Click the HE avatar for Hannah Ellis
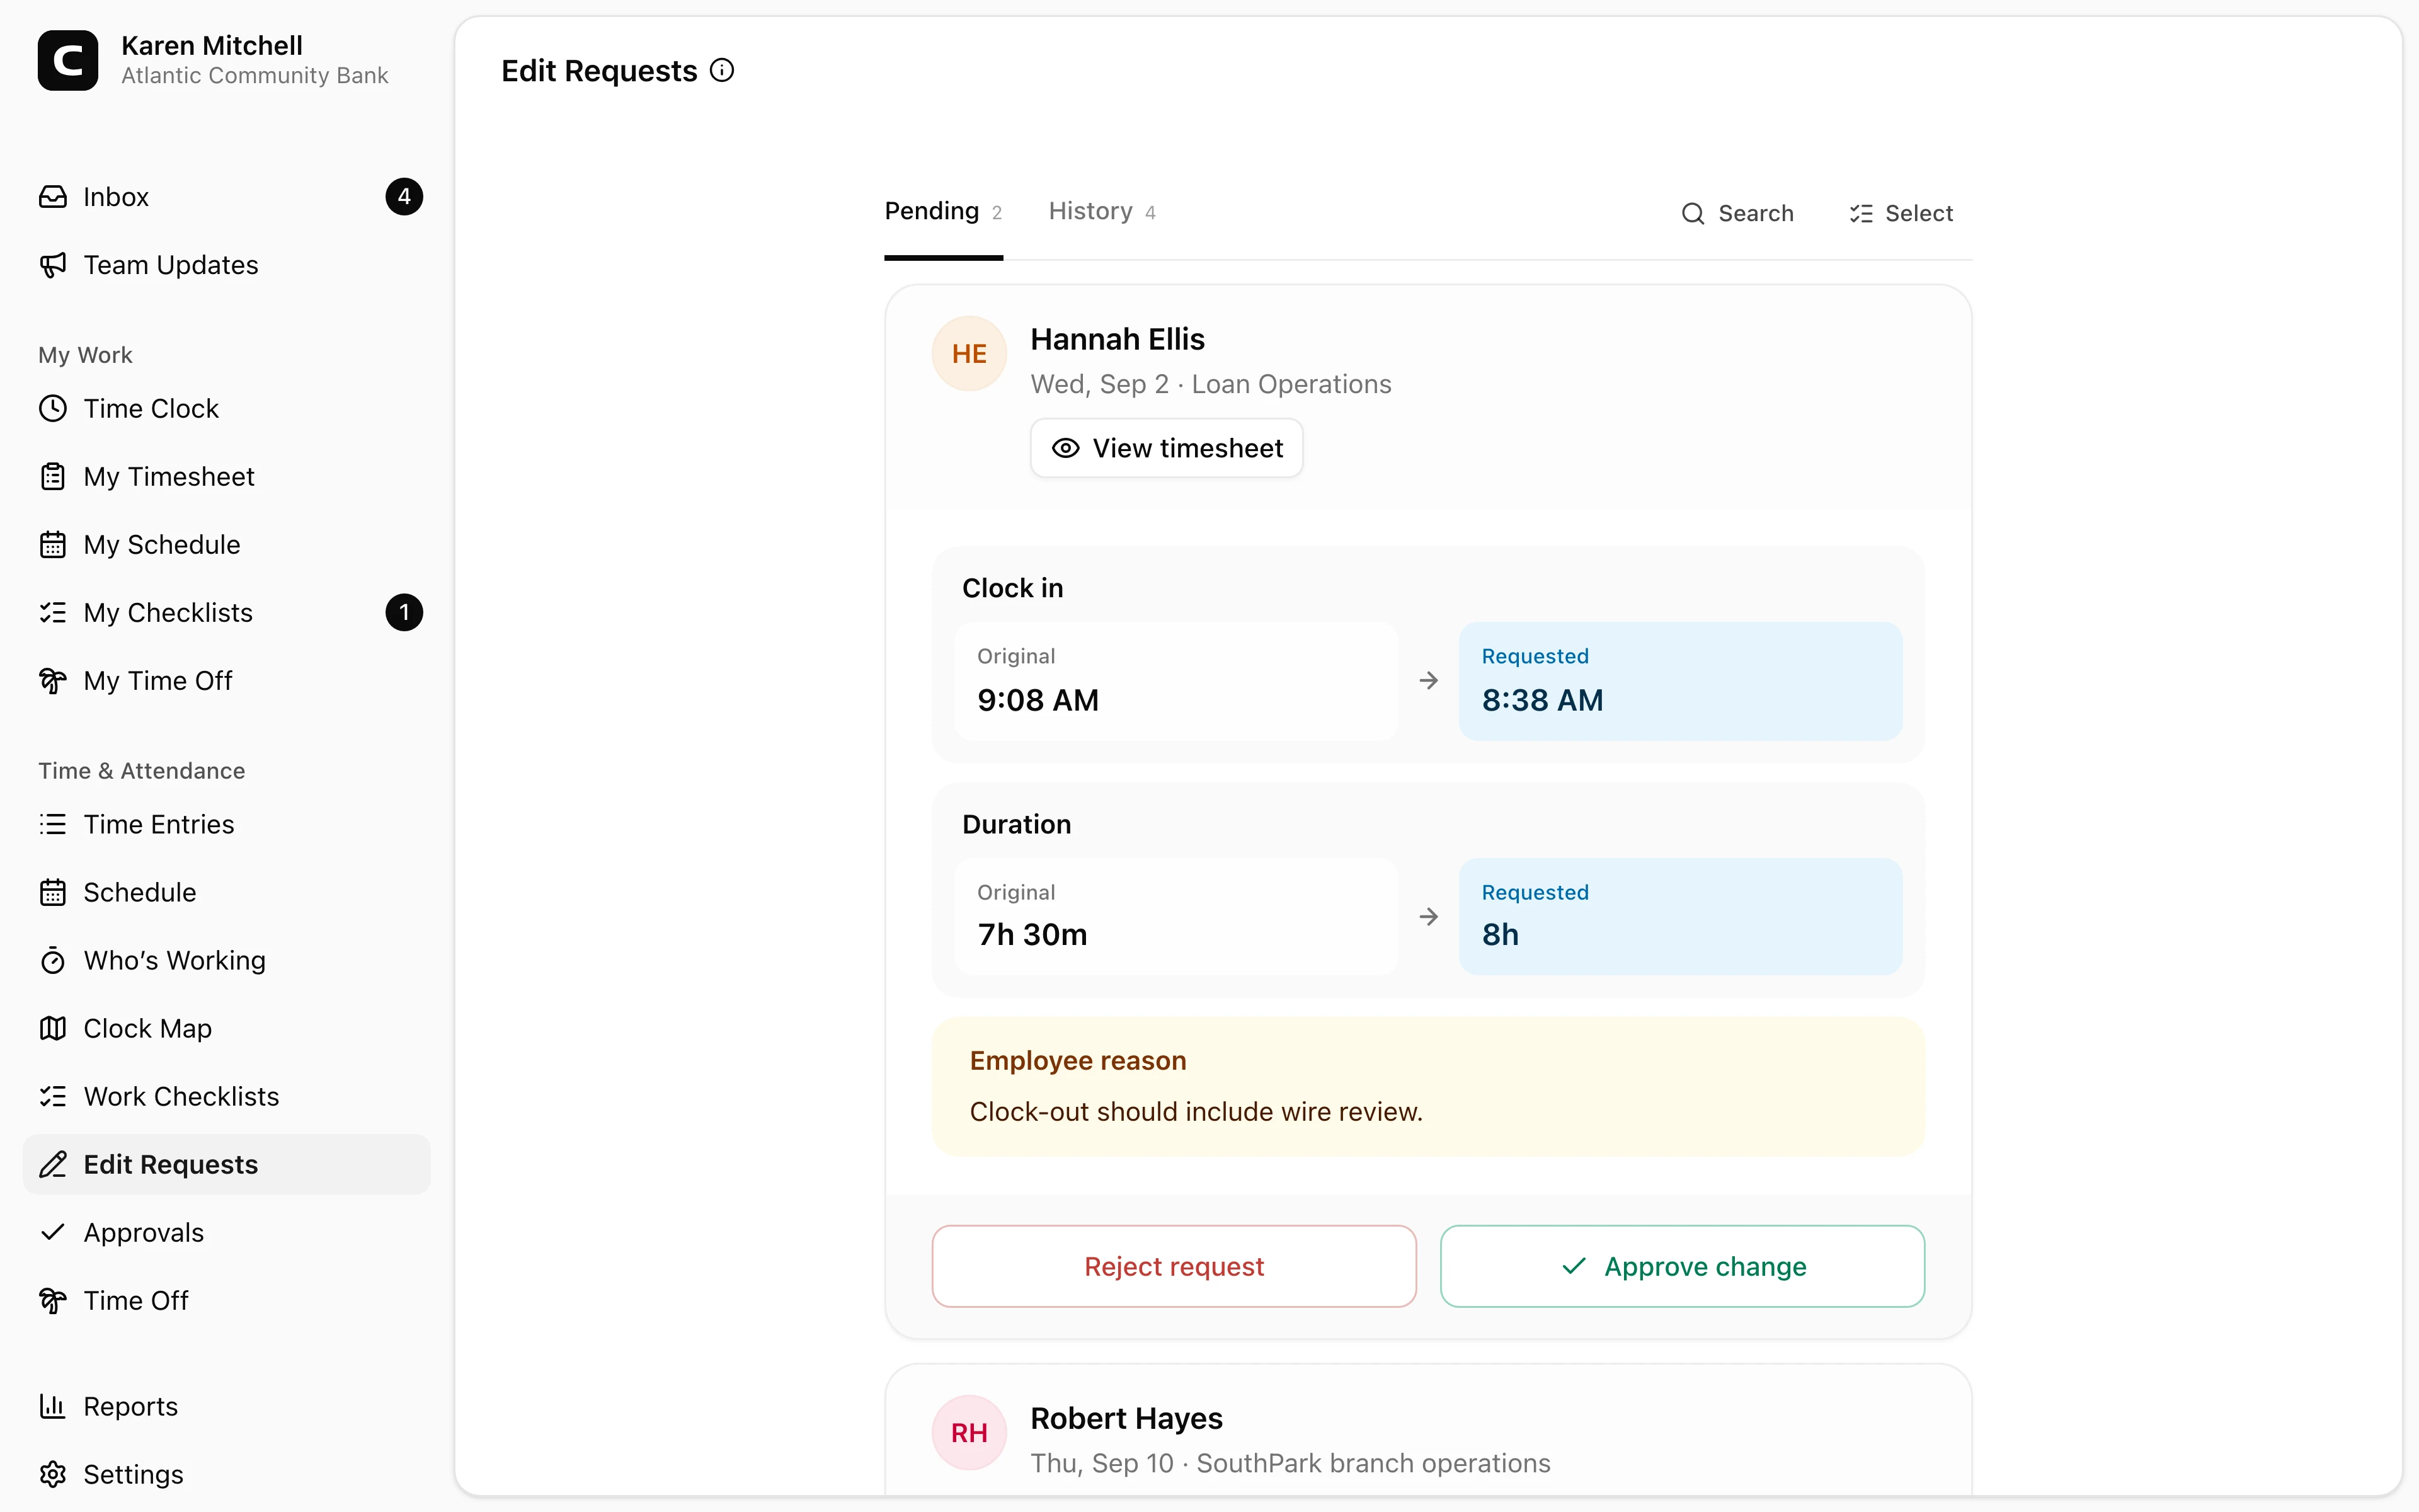Screen dimensions: 2419x1512 click(x=969, y=354)
